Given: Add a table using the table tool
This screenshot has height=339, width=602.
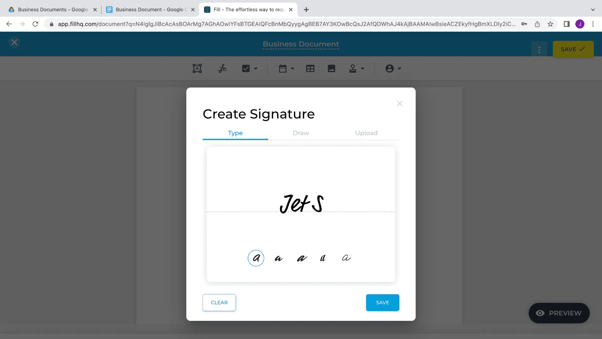Looking at the screenshot, I should (x=310, y=68).
